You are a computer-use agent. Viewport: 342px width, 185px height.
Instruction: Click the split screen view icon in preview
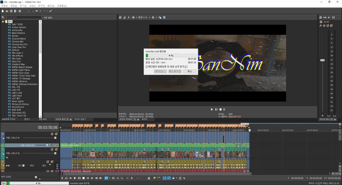coord(133,18)
